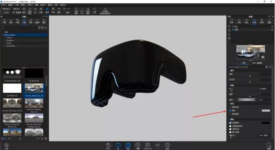Toggle the Denoise ribbon icon

point(41,10)
